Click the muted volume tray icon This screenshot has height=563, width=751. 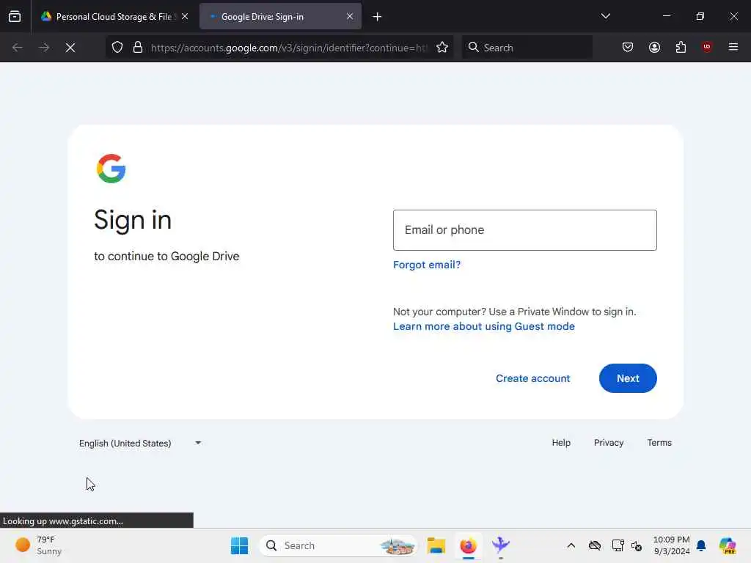(637, 545)
